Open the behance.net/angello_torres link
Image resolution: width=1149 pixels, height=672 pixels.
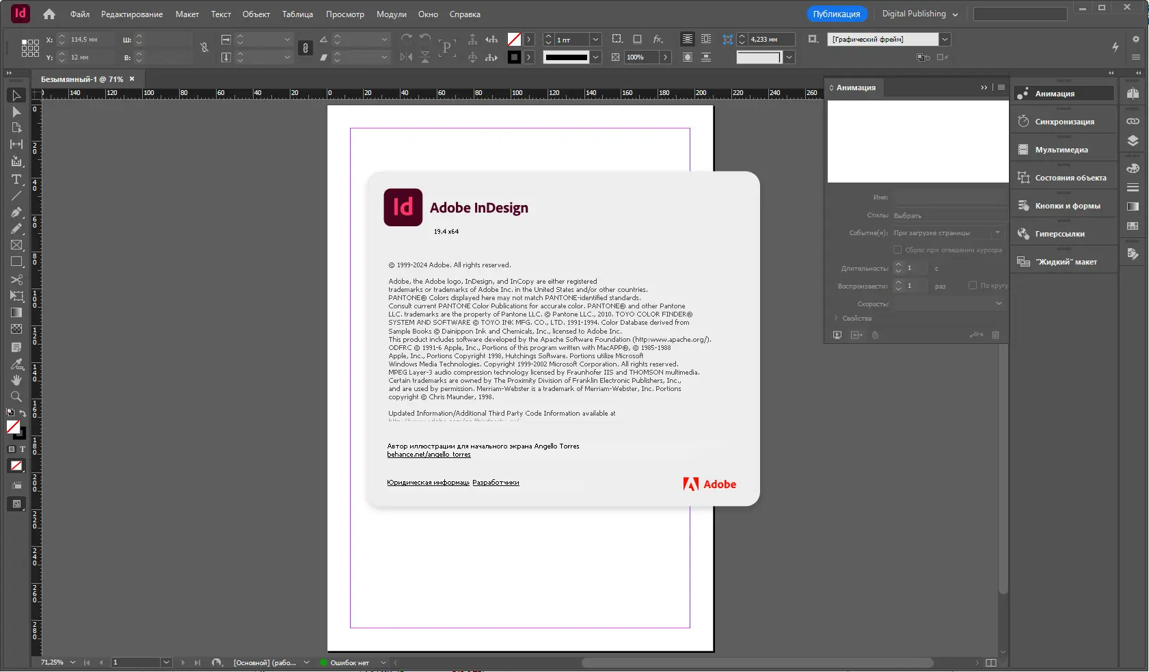pyautogui.click(x=429, y=454)
